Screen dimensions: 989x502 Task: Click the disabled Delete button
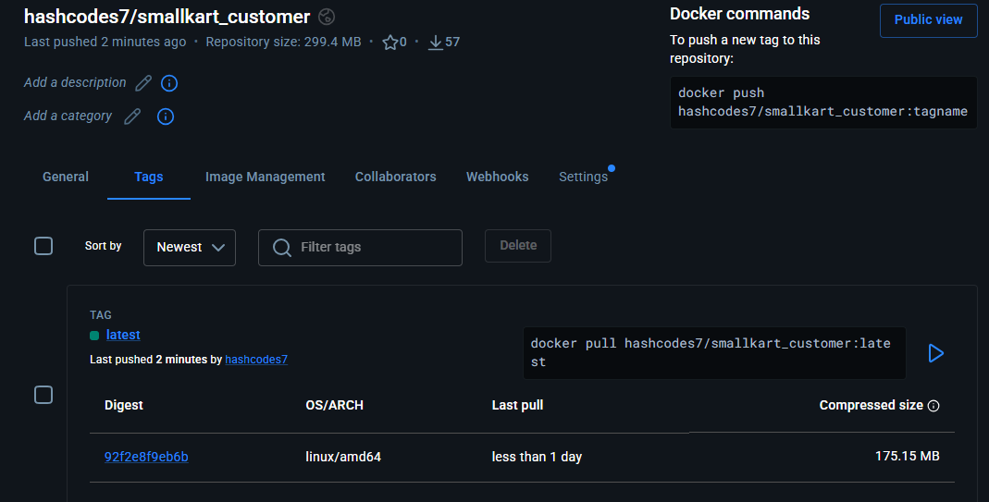518,246
